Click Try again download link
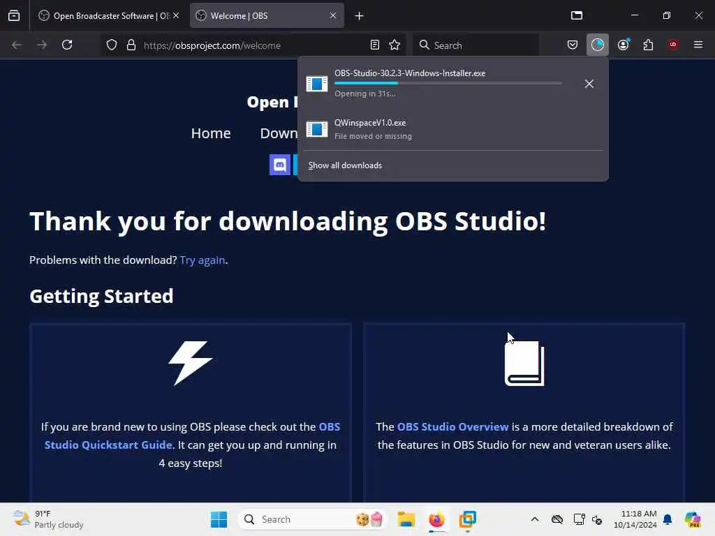The image size is (715, 536). 202,260
